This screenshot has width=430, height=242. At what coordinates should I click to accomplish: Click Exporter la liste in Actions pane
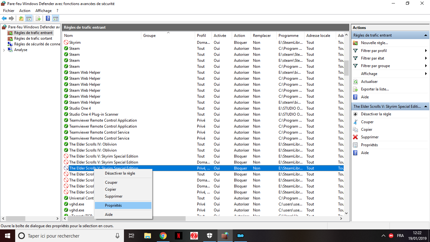pyautogui.click(x=375, y=89)
